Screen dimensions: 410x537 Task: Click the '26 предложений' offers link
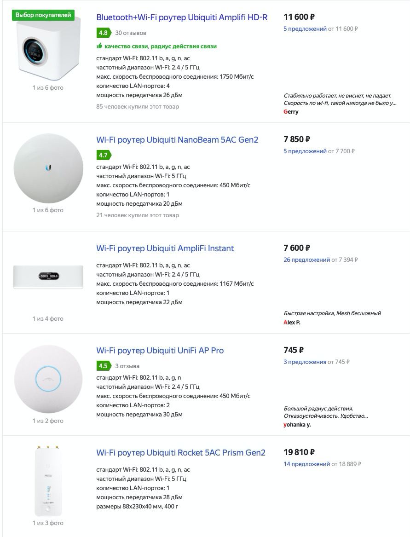tap(306, 260)
